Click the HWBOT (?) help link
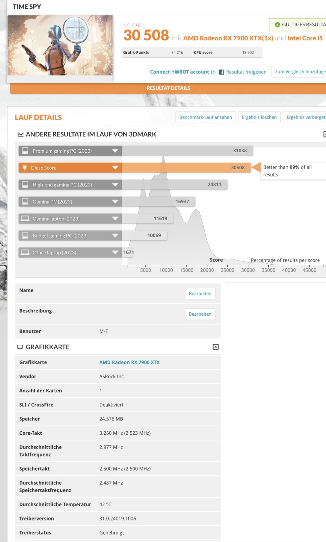326x542 pixels. [x=213, y=72]
